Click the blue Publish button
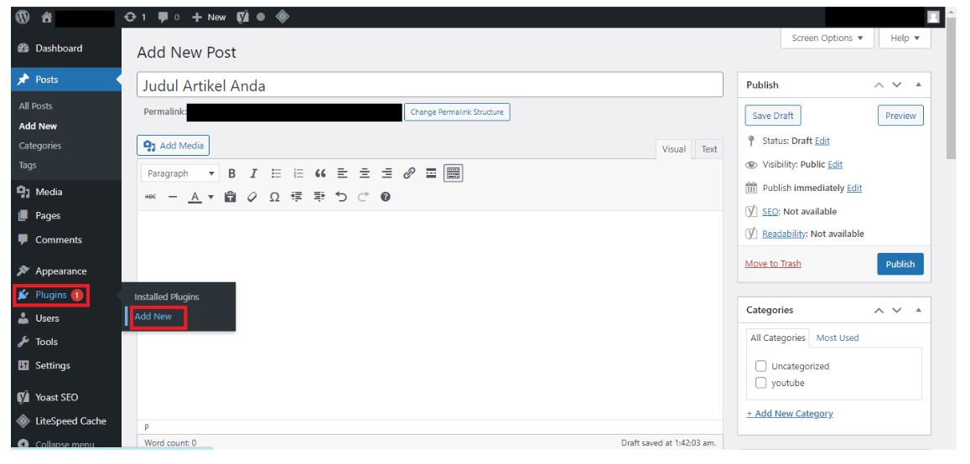Viewport: 970px width, 464px height. click(900, 263)
